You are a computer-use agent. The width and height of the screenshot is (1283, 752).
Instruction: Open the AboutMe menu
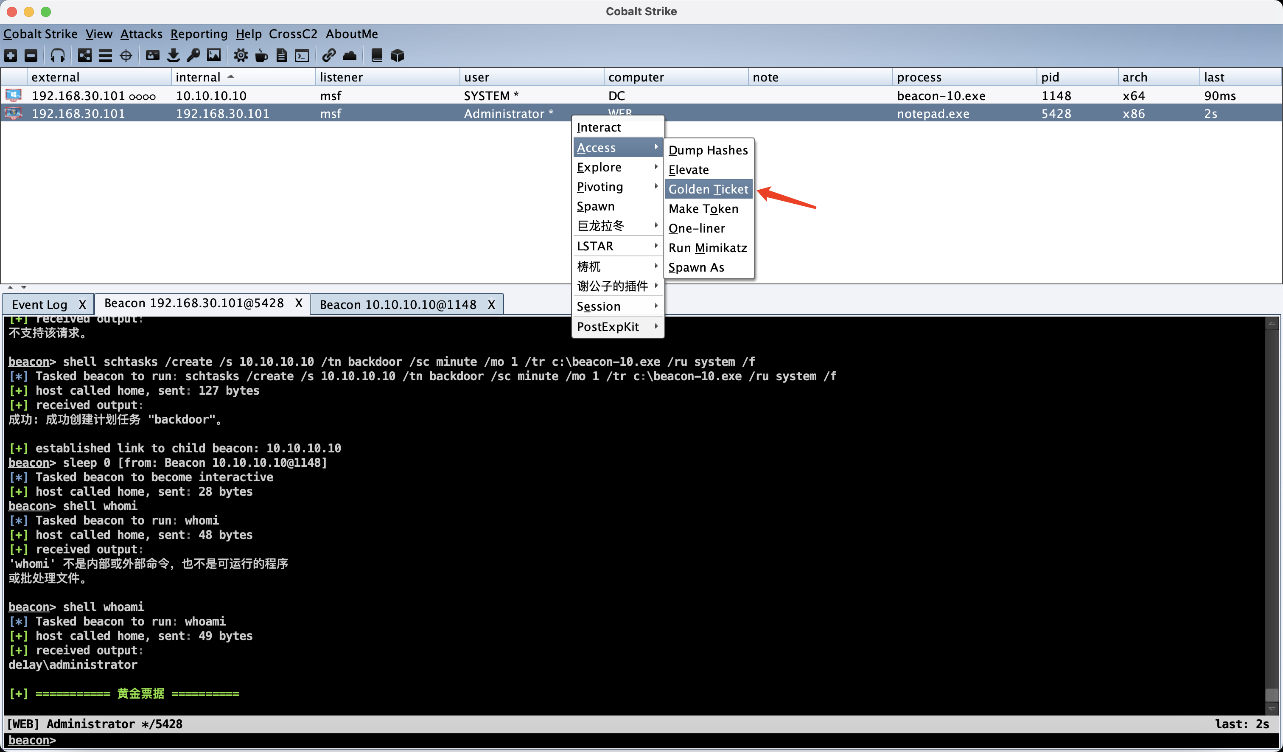pos(352,34)
